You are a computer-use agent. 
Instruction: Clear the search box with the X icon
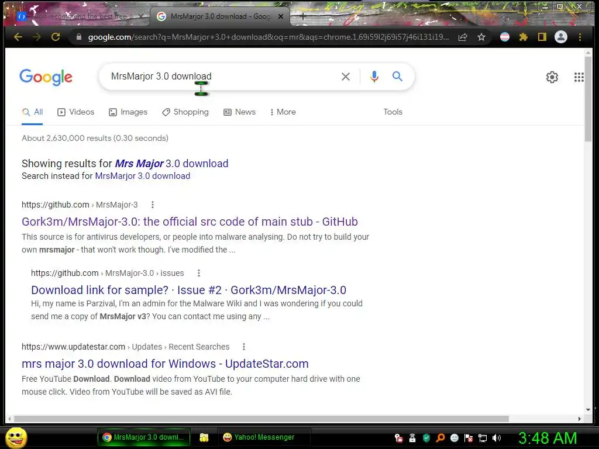[345, 77]
